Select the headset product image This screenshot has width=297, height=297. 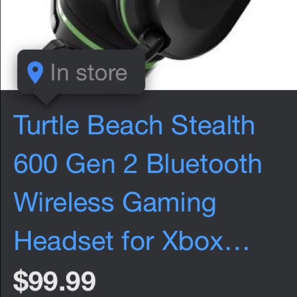[x=148, y=45]
